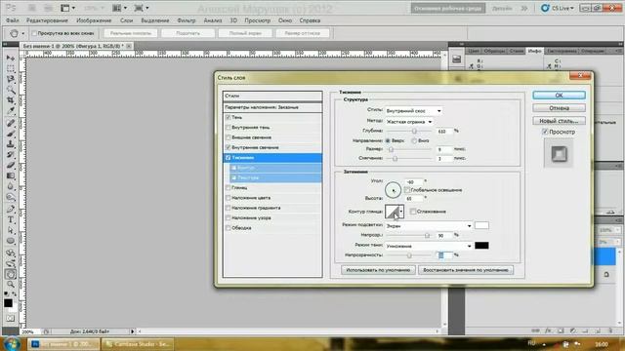Open Camtasia Studio from the taskbar
The image size is (625, 351).
point(138,344)
